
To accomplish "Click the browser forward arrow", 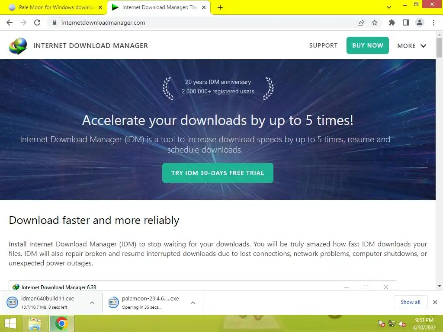I will click(x=23, y=22).
